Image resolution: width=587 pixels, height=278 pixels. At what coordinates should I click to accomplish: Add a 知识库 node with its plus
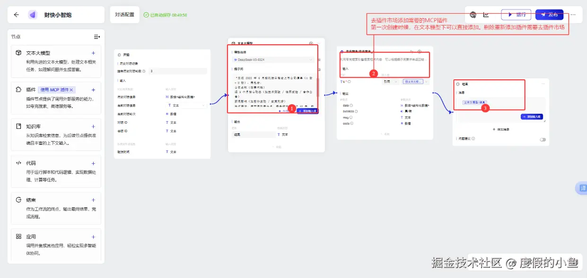coord(93,126)
